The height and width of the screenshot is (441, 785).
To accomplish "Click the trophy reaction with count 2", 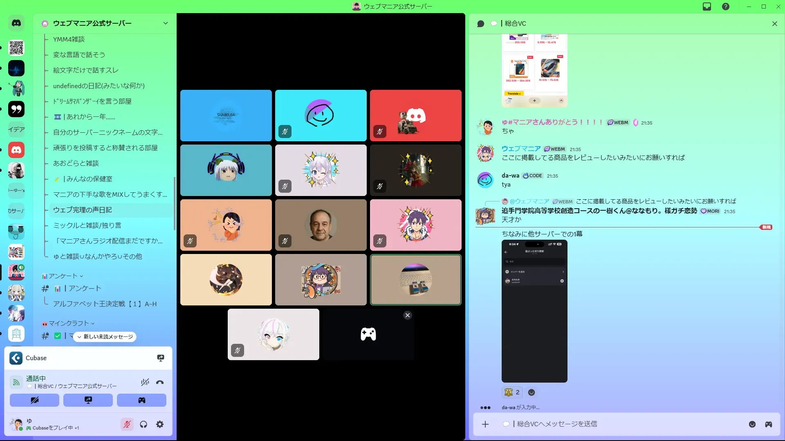I will [512, 392].
